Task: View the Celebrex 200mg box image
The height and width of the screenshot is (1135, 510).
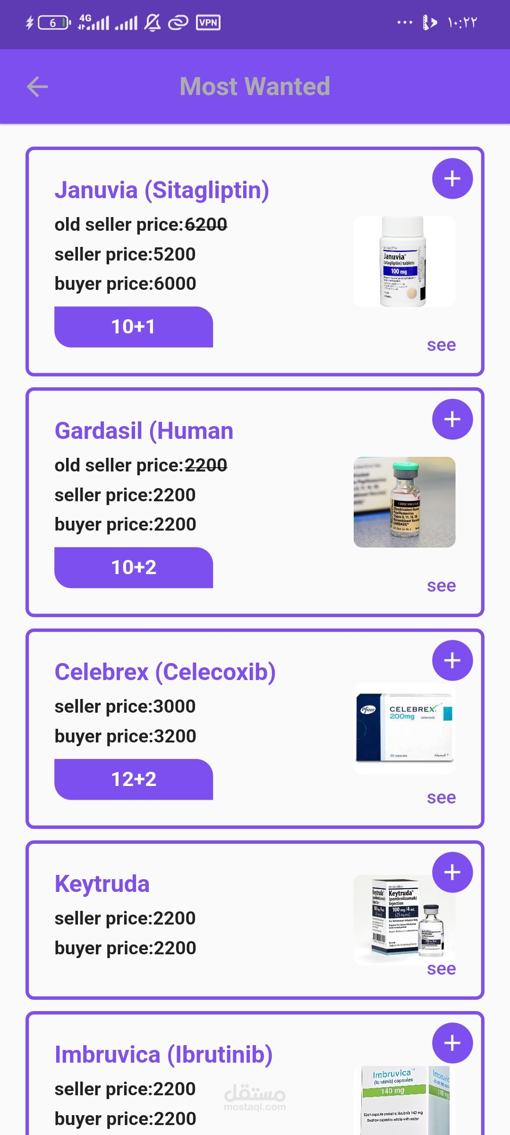Action: pos(404,729)
